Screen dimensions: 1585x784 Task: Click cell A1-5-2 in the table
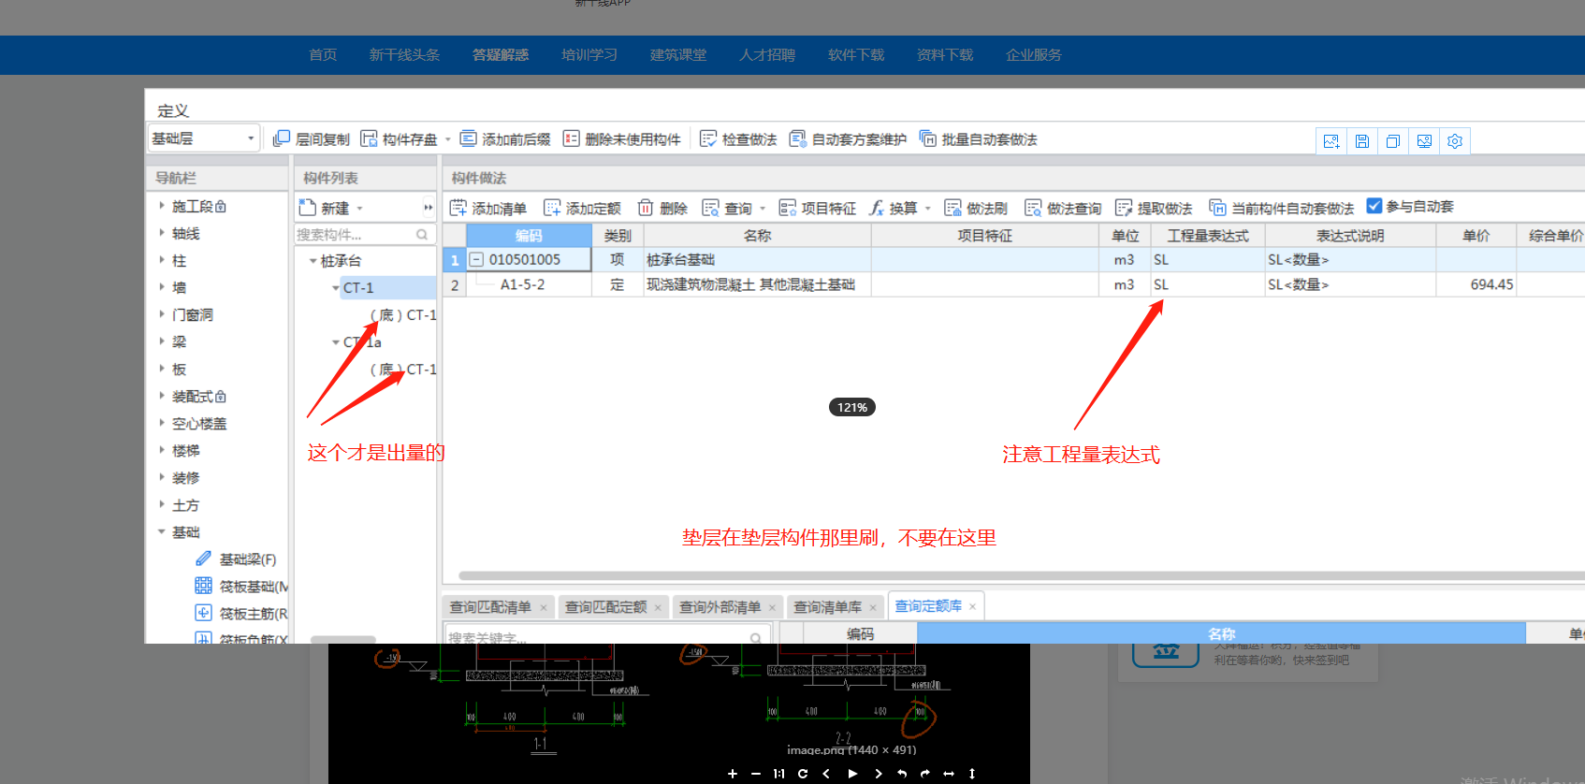click(529, 284)
